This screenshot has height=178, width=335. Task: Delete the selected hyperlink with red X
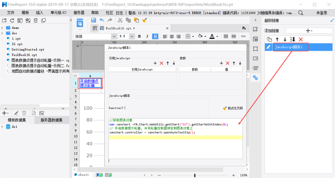coord(301,39)
